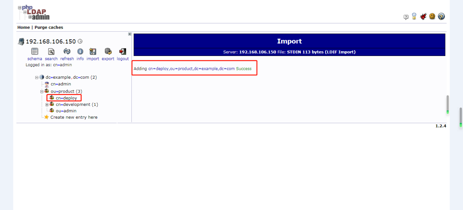Open the import tool
This screenshot has width=463, height=210.
(x=93, y=52)
